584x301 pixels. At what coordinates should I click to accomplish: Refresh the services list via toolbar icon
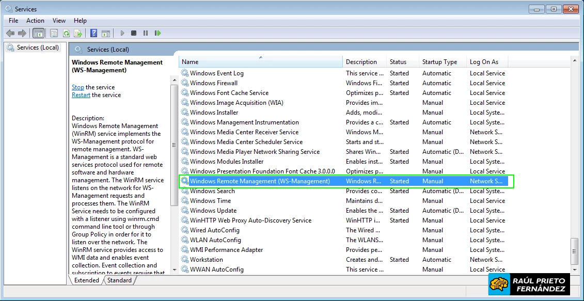(x=66, y=33)
